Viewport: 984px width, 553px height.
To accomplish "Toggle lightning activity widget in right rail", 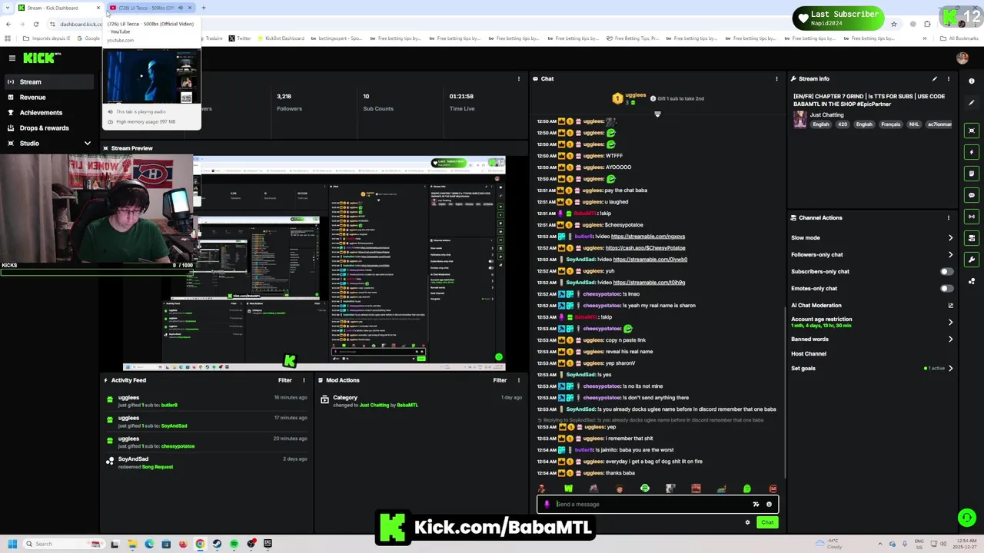I will 972,151.
